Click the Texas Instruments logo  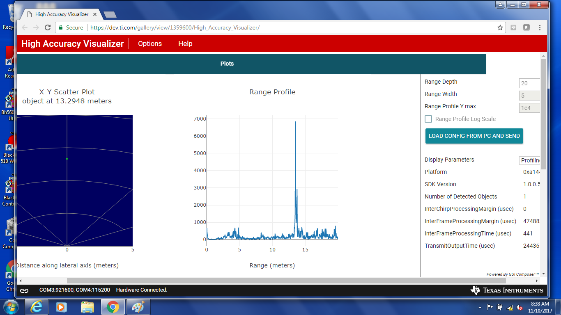(x=507, y=290)
